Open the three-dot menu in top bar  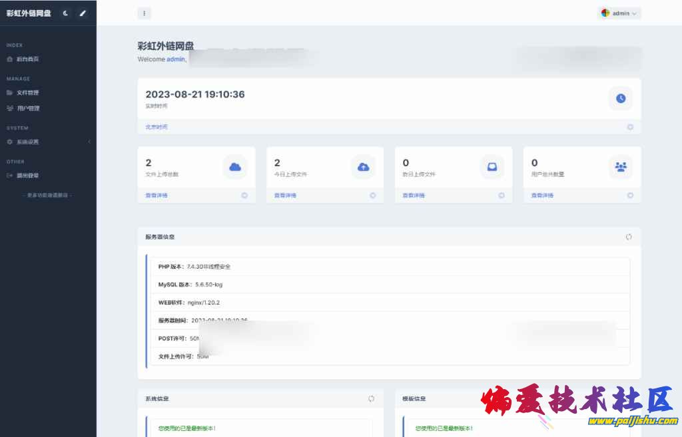(x=145, y=13)
